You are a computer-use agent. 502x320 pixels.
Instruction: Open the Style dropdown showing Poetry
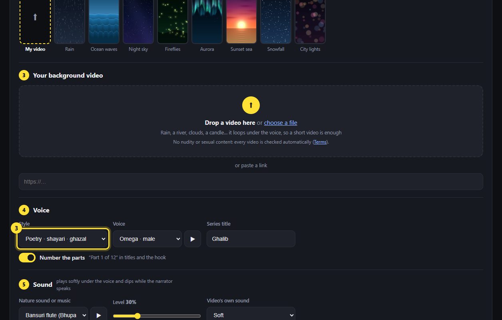pyautogui.click(x=63, y=239)
